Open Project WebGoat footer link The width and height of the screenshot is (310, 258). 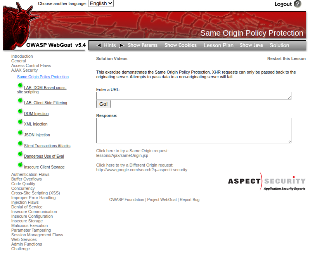pos(162,200)
